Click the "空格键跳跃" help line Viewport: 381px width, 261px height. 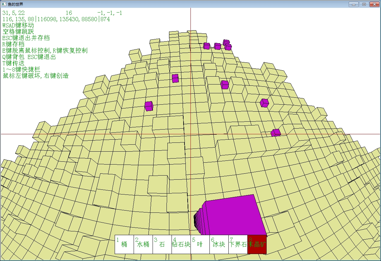pos(18,32)
